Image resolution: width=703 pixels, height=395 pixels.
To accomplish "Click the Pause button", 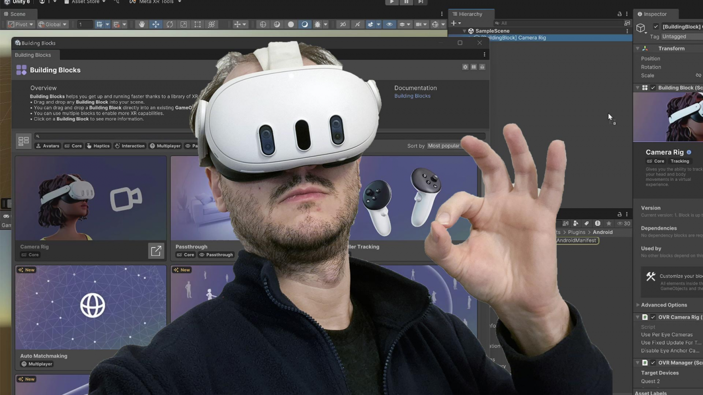I will (406, 2).
